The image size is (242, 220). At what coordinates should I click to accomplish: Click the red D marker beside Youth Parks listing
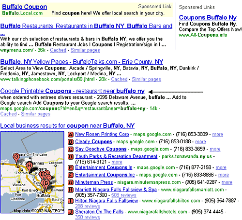coord(71,156)
